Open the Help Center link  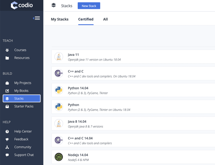[x=23, y=131]
